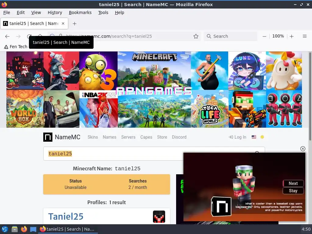Click the WorldBox game thumbnail

pyautogui.click(x=25, y=109)
